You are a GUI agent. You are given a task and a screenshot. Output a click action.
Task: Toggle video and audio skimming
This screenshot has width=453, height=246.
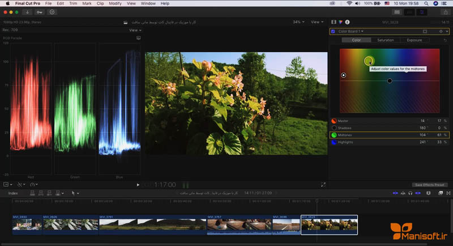395,193
